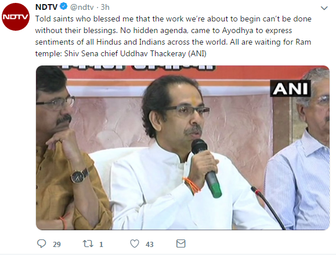The width and height of the screenshot is (336, 258).
Task: Open the 3h timestamp permalink
Action: 105,7
